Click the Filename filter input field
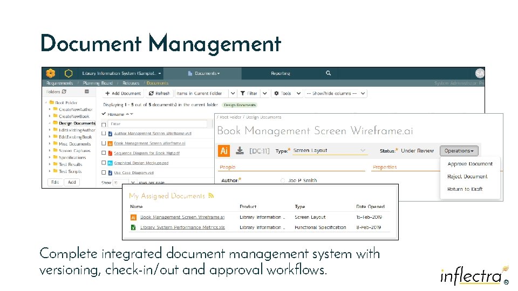518x291 pixels. coord(157,124)
